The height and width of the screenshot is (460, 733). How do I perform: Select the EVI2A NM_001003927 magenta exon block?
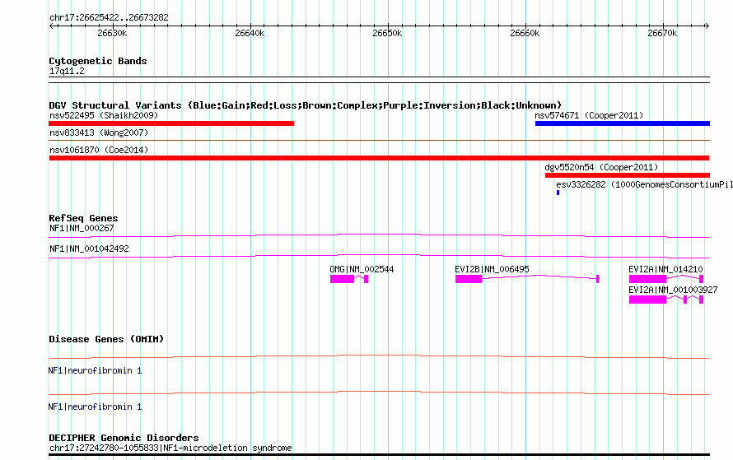coord(647,300)
